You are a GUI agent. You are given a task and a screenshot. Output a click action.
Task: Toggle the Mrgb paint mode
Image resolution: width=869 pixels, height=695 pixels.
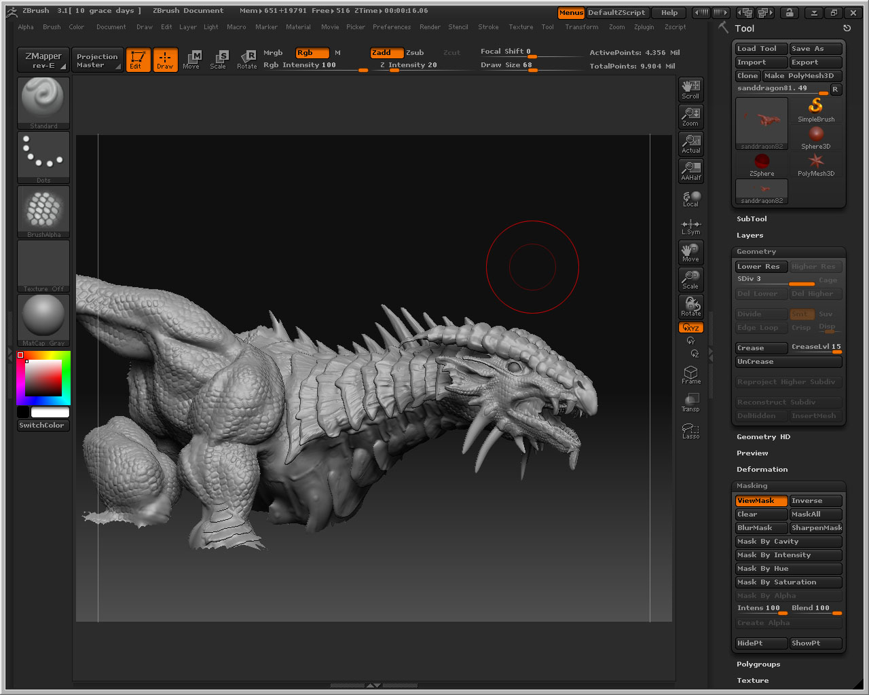point(273,52)
